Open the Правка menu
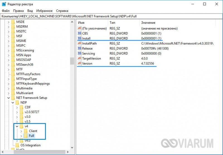Image resolution: width=223 pixels, height=155 pixels. pyautogui.click(x=18, y=11)
